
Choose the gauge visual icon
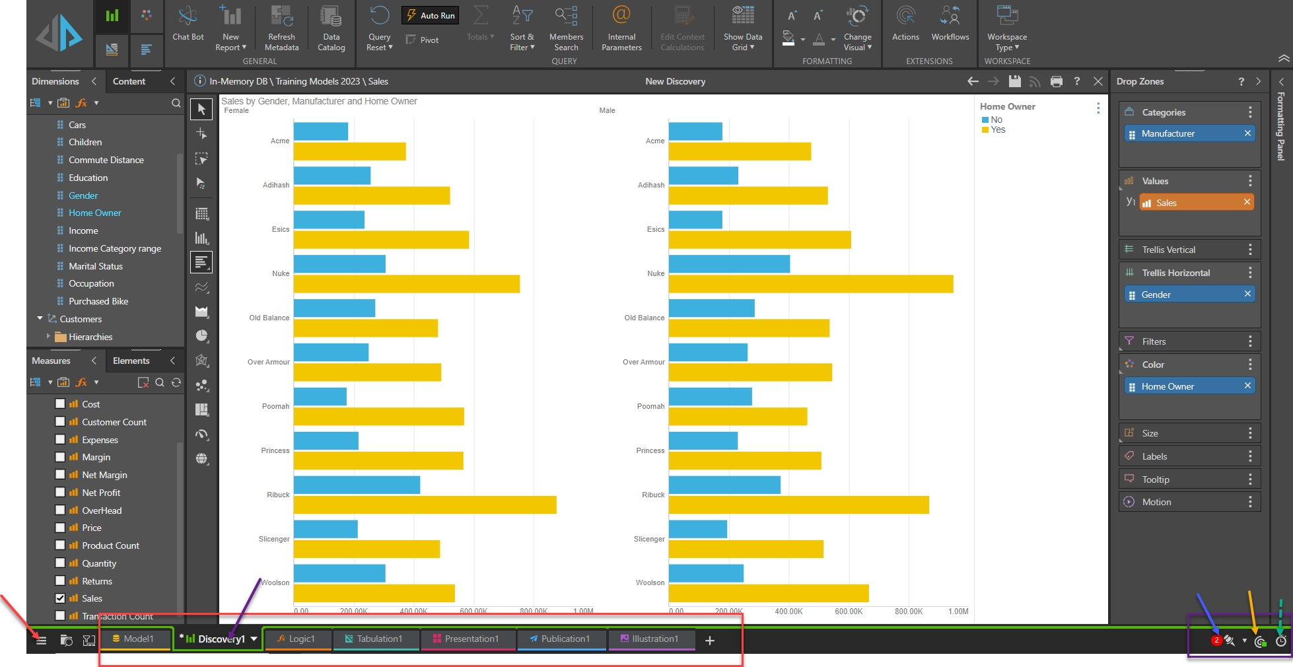point(201,435)
